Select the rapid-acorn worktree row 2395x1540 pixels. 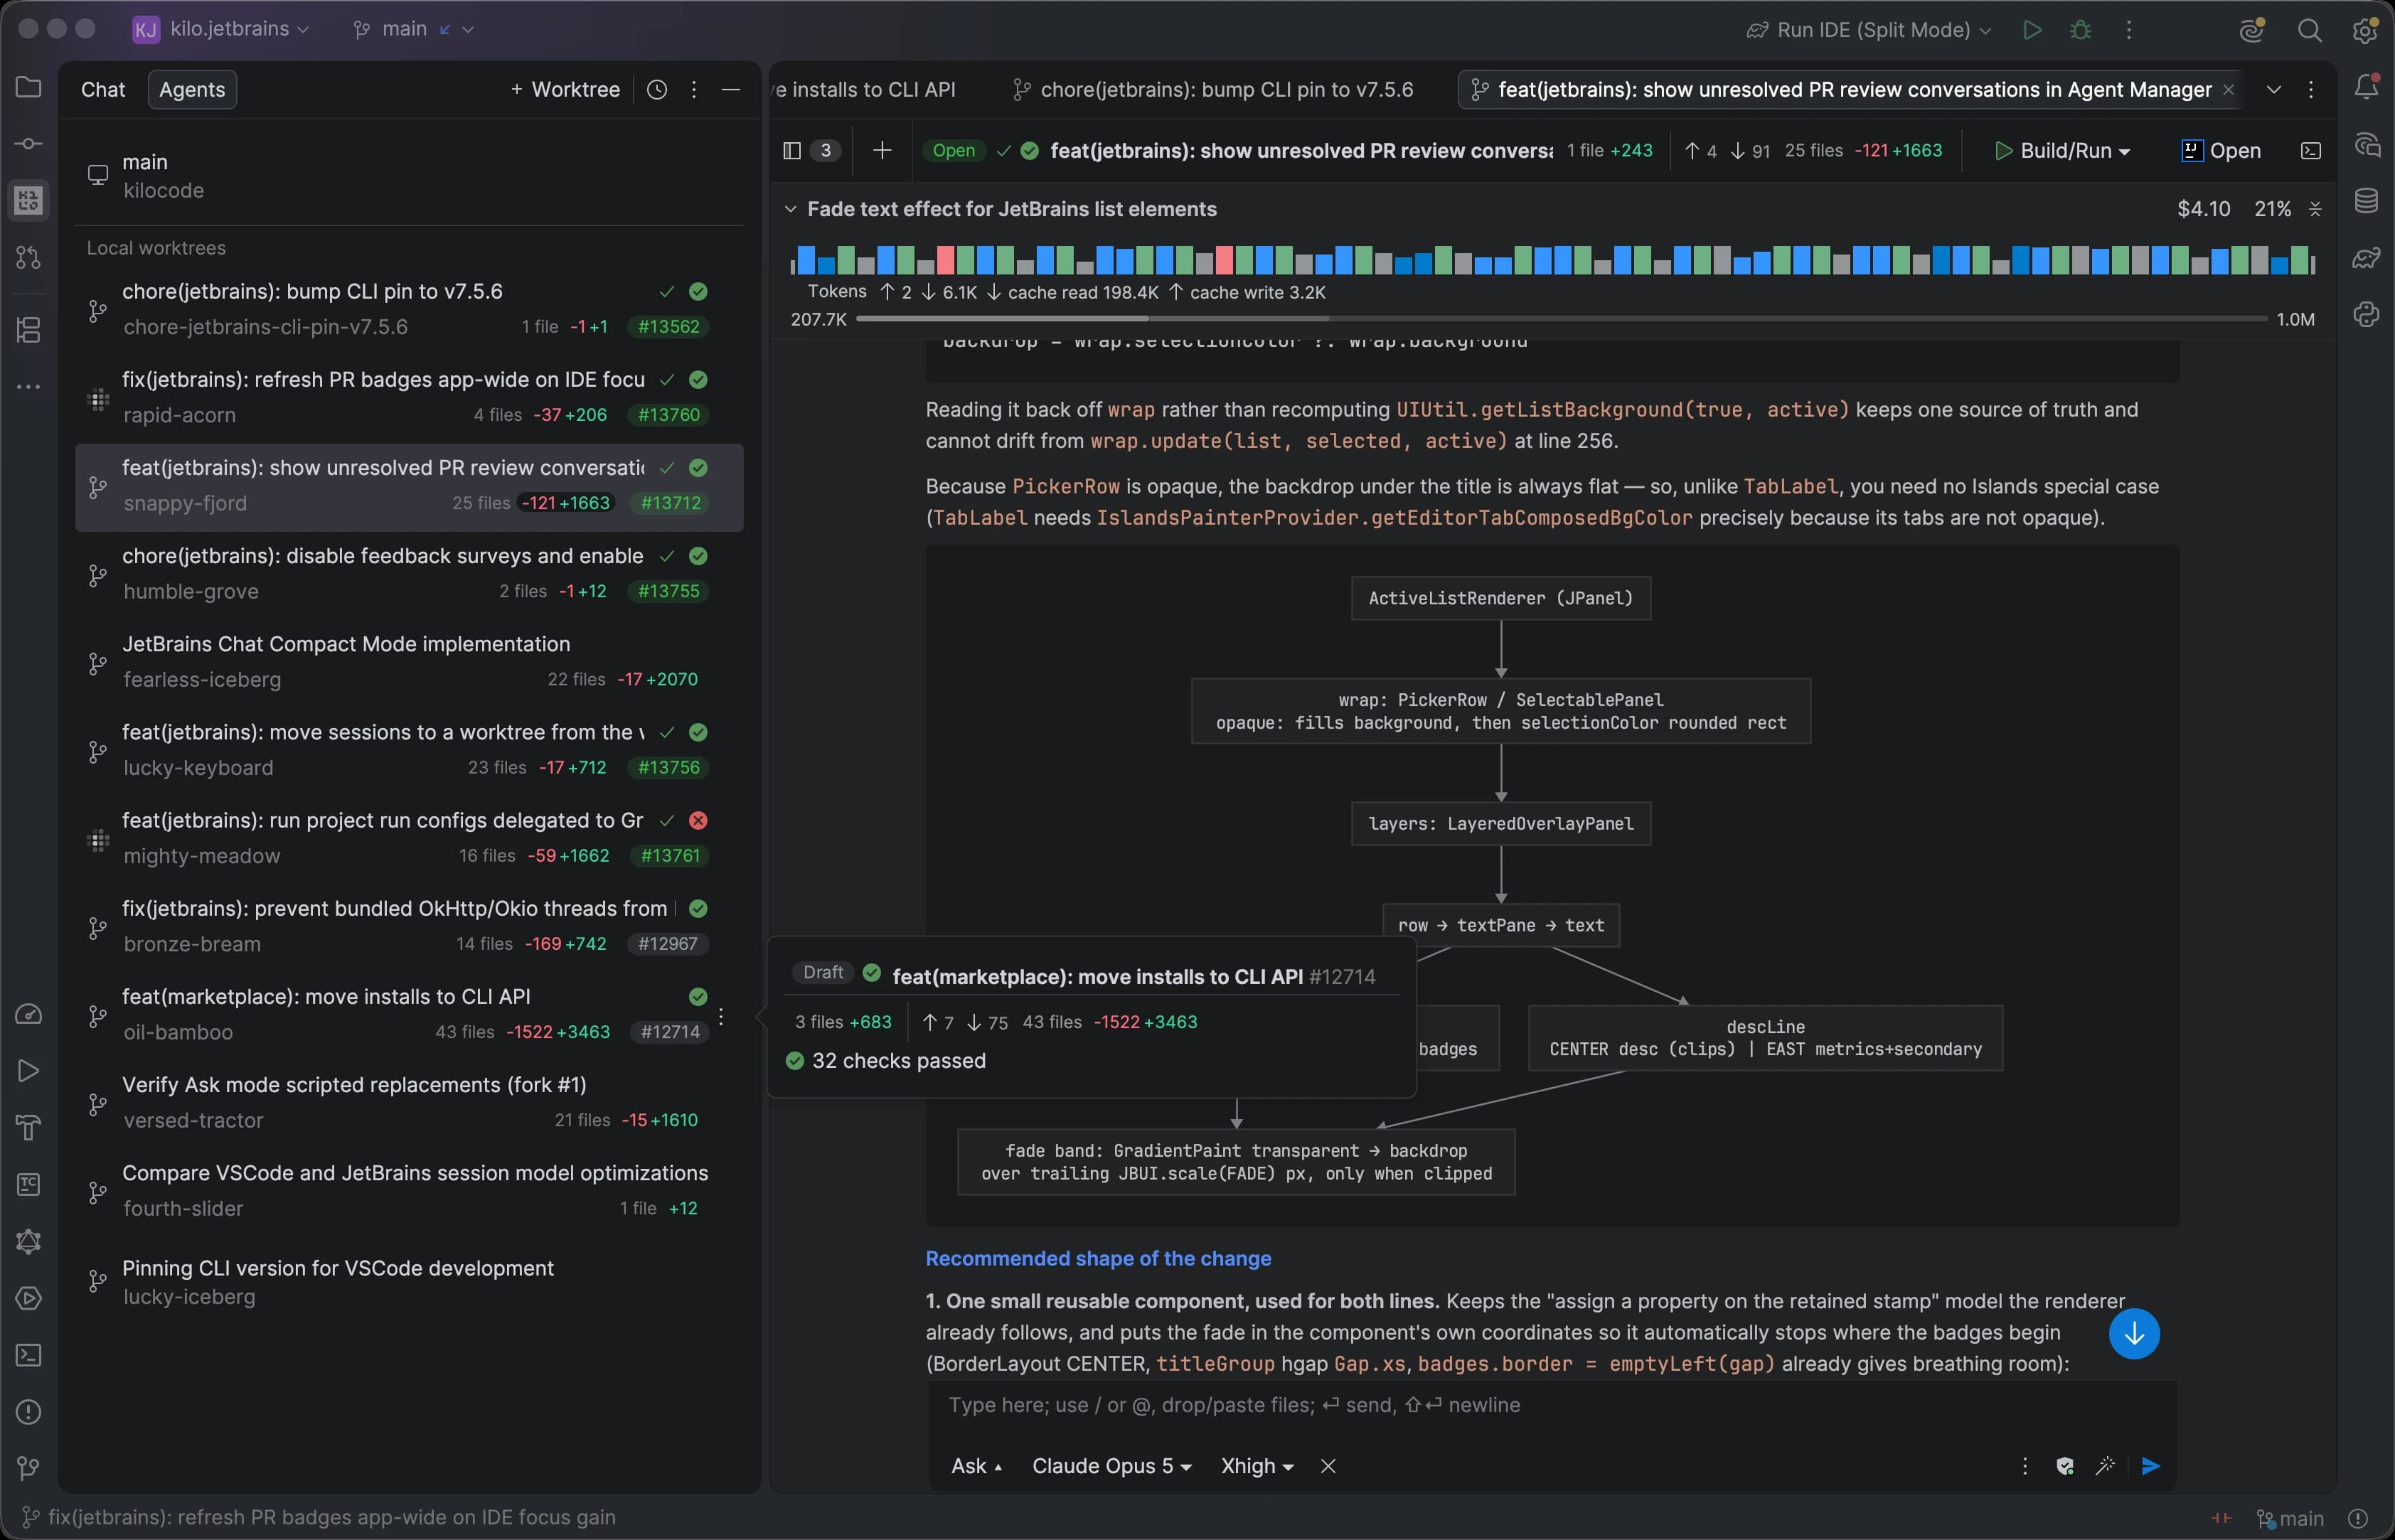(409, 398)
